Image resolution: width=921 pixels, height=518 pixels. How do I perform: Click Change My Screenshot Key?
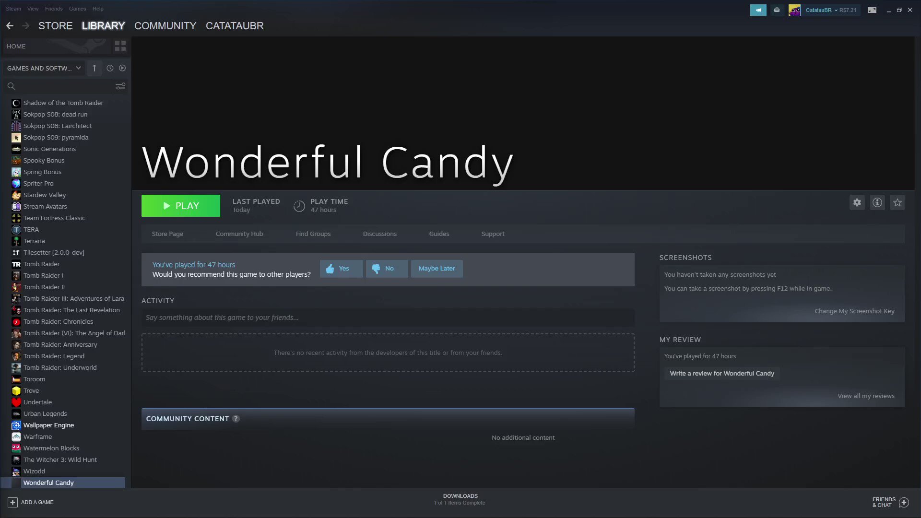[854, 311]
